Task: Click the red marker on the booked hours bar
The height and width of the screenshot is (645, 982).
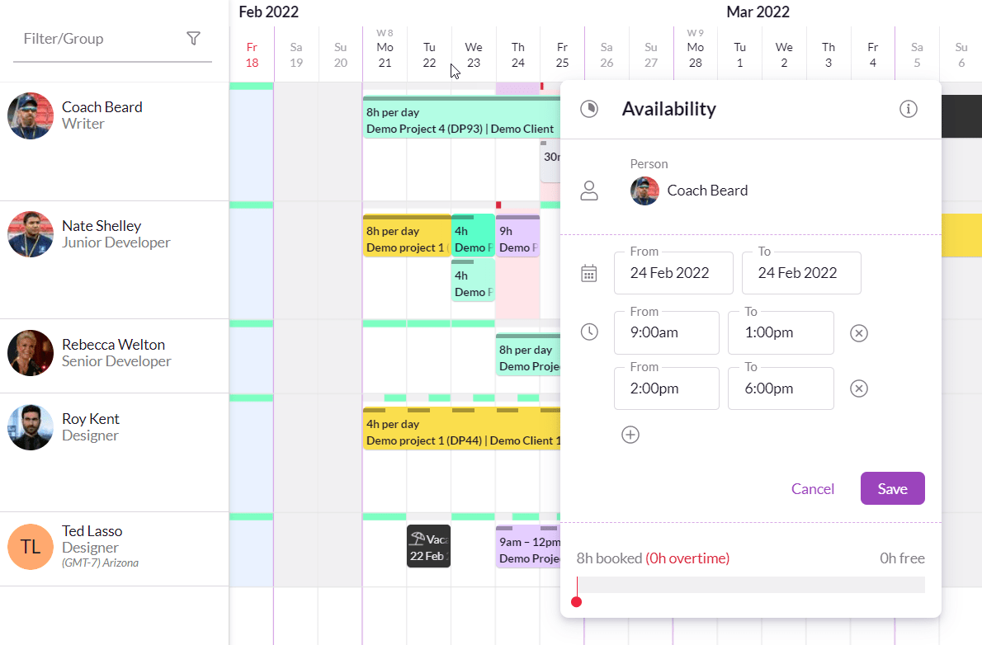Action: pos(577,602)
